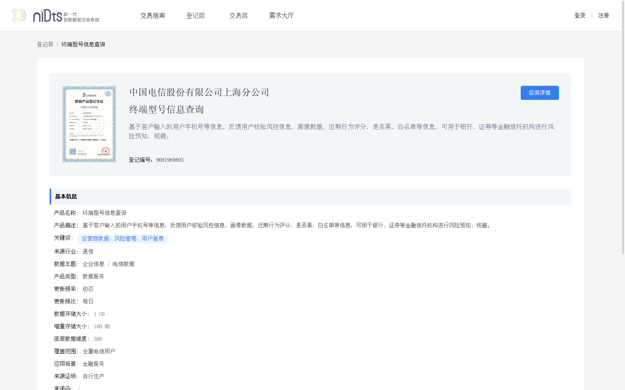The height and width of the screenshot is (390, 625).
Task: Click source proof value 自行生产
Action: [x=93, y=376]
